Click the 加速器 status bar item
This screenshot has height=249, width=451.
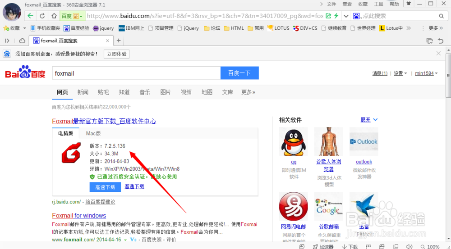coord(323,246)
